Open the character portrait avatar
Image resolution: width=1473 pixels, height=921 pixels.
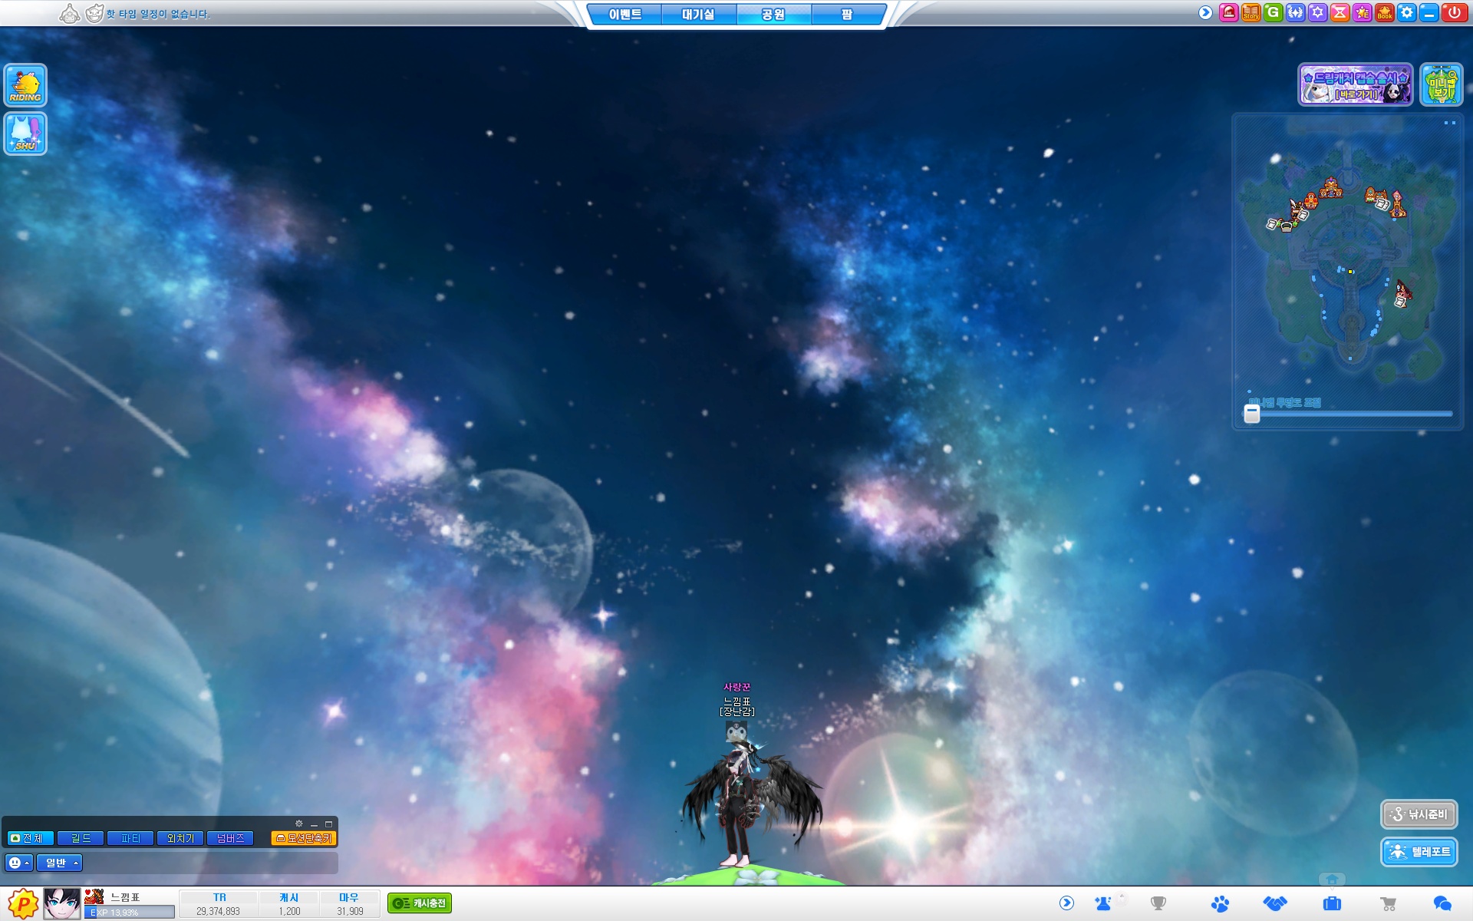point(61,903)
